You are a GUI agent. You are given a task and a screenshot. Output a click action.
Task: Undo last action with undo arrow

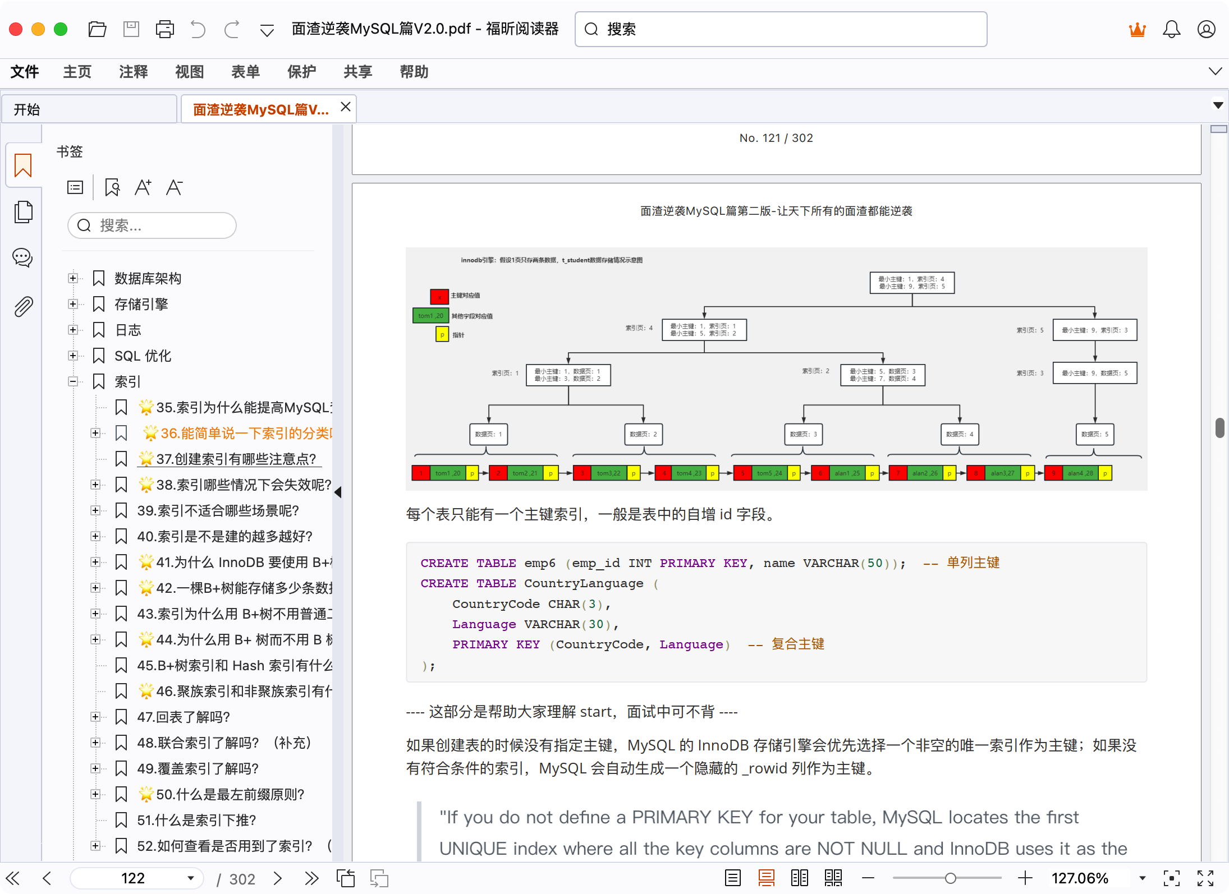click(x=198, y=29)
